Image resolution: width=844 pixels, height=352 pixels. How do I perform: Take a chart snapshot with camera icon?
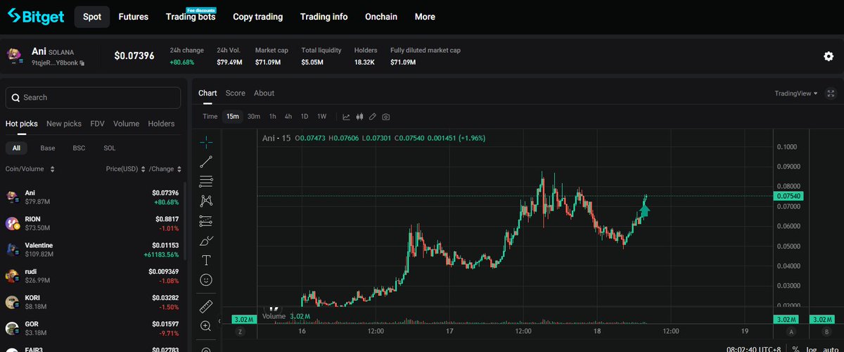coord(386,117)
